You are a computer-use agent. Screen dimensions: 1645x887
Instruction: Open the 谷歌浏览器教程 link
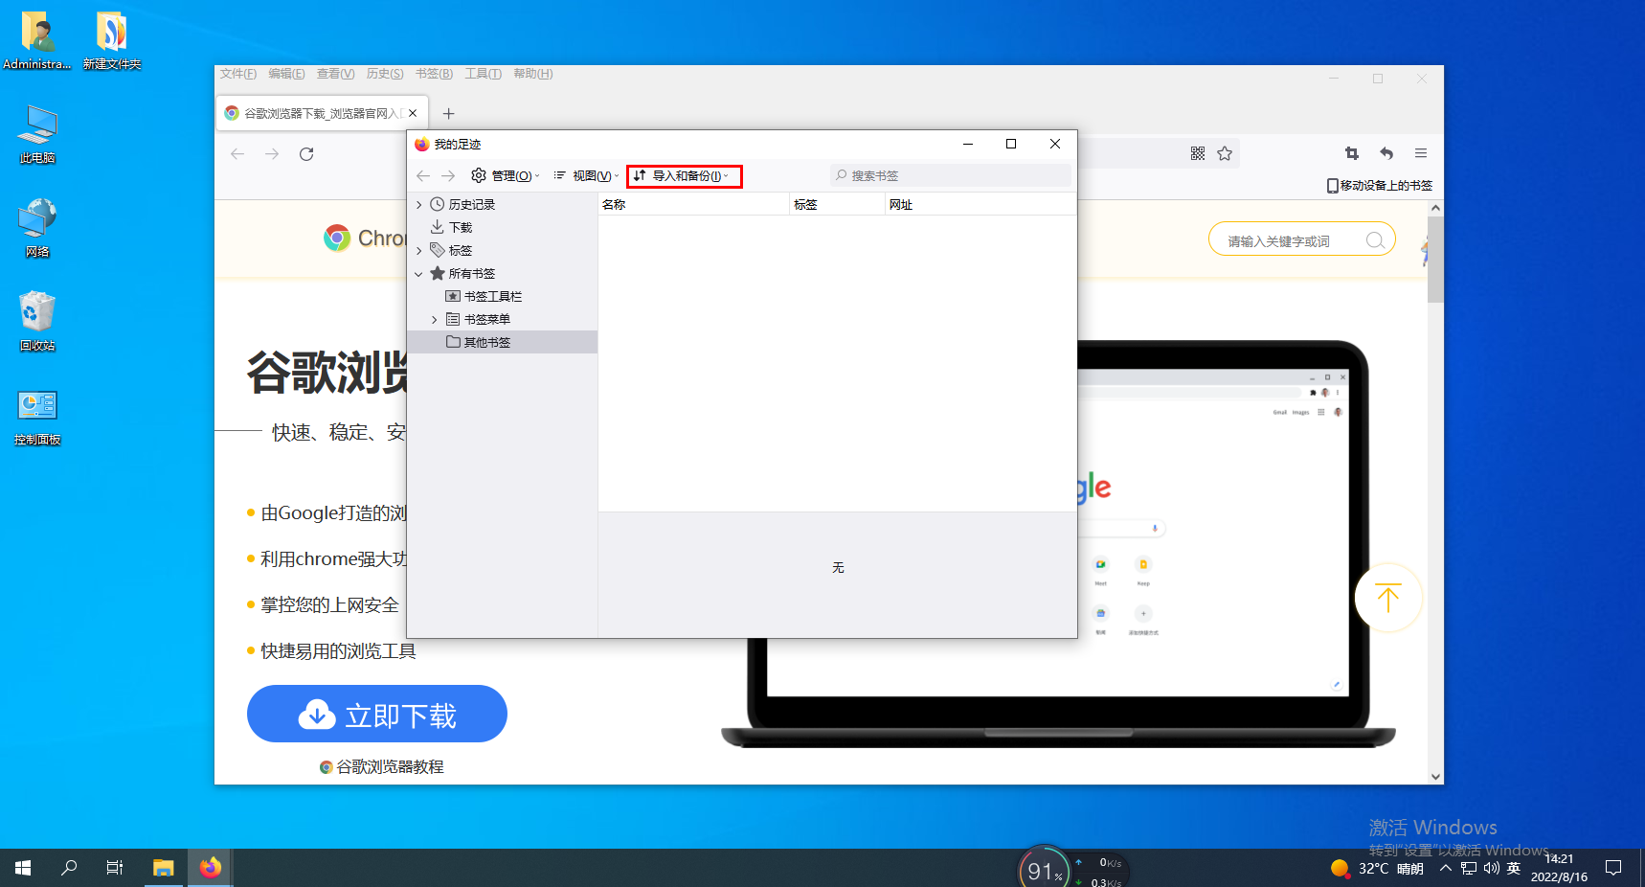[x=382, y=767]
